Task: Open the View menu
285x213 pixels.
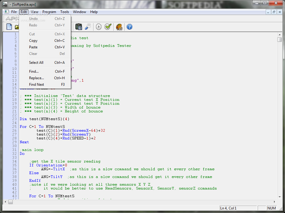Action: coord(34,12)
